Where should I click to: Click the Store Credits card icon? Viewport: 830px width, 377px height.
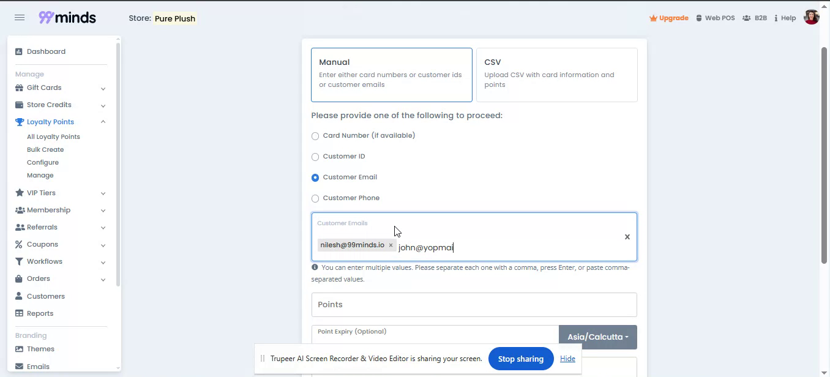click(19, 105)
